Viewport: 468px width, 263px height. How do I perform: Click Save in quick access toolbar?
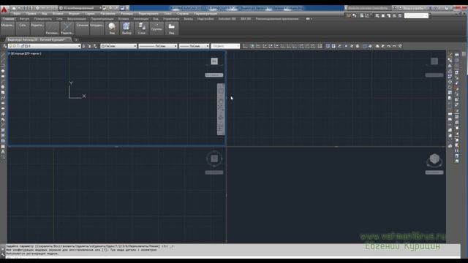(x=26, y=8)
